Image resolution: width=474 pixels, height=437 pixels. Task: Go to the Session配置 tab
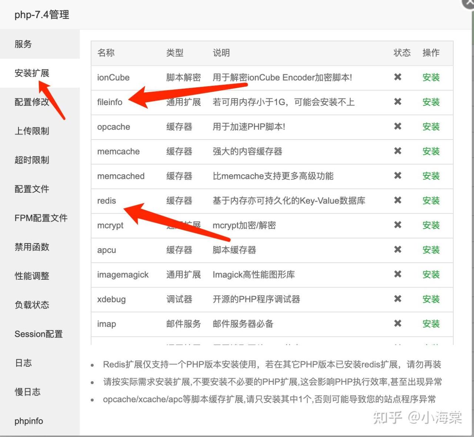click(x=39, y=334)
